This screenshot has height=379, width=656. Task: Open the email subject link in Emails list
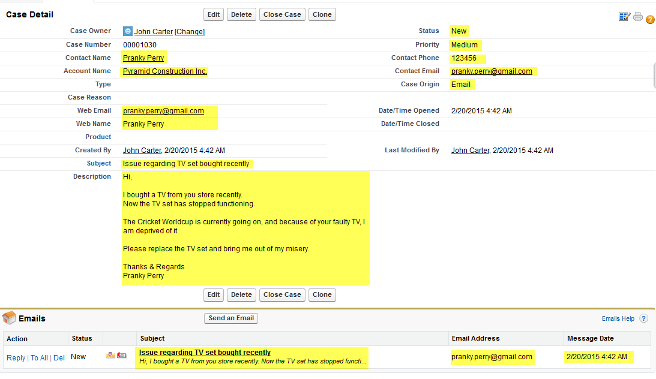pyautogui.click(x=205, y=353)
